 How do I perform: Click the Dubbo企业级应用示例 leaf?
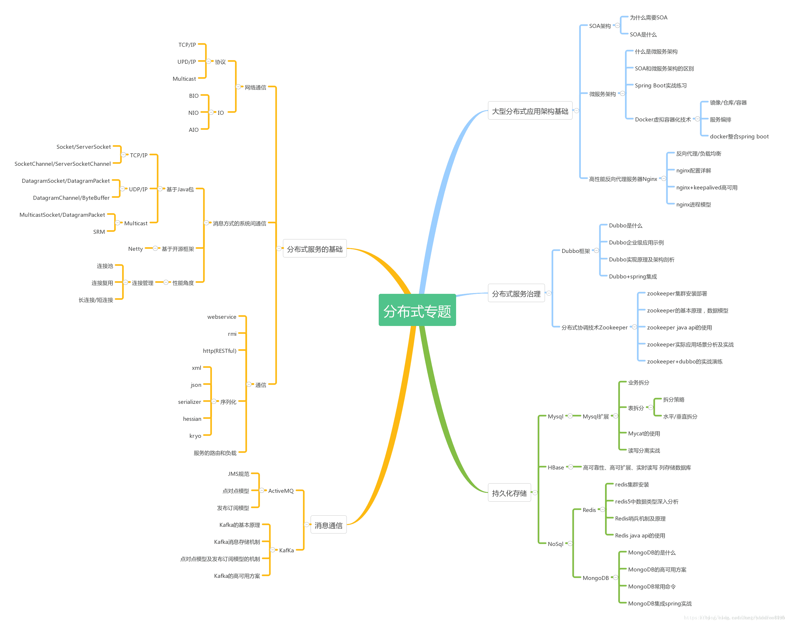click(636, 243)
